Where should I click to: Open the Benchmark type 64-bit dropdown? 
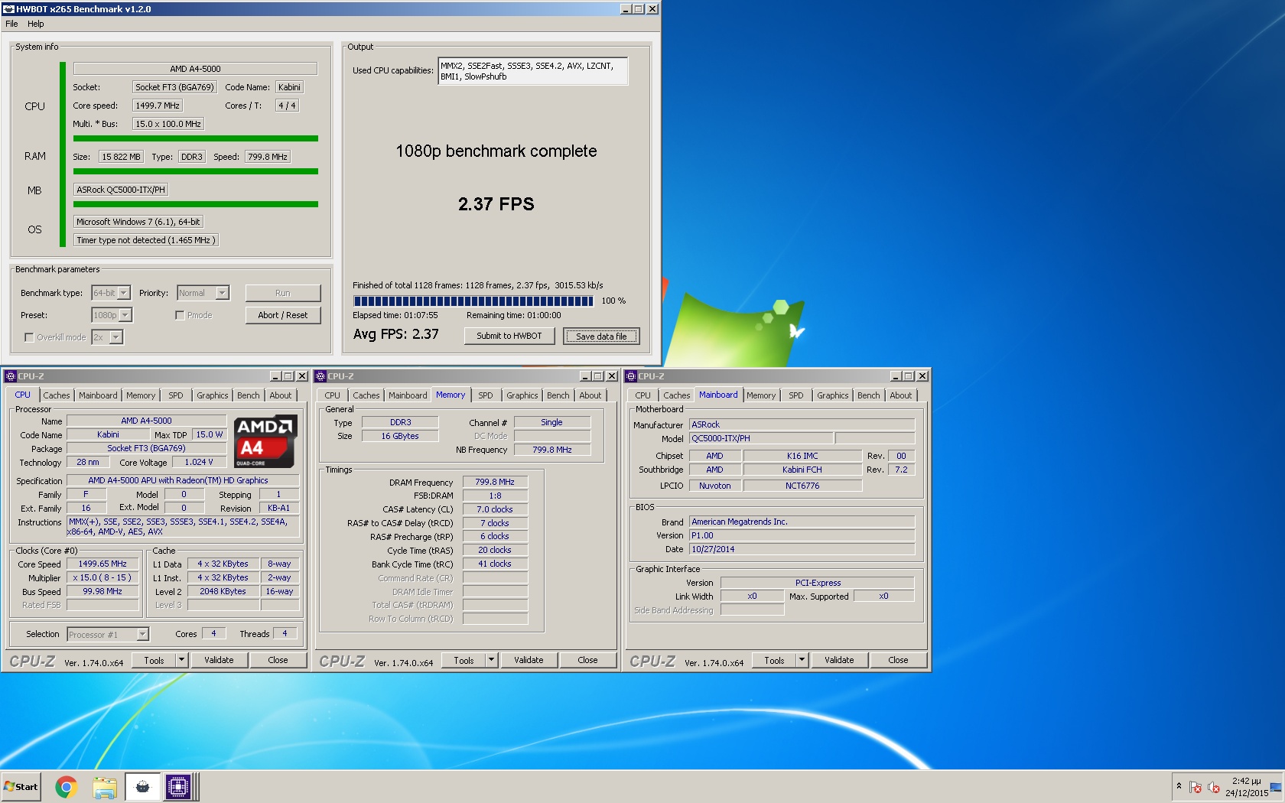click(x=111, y=293)
